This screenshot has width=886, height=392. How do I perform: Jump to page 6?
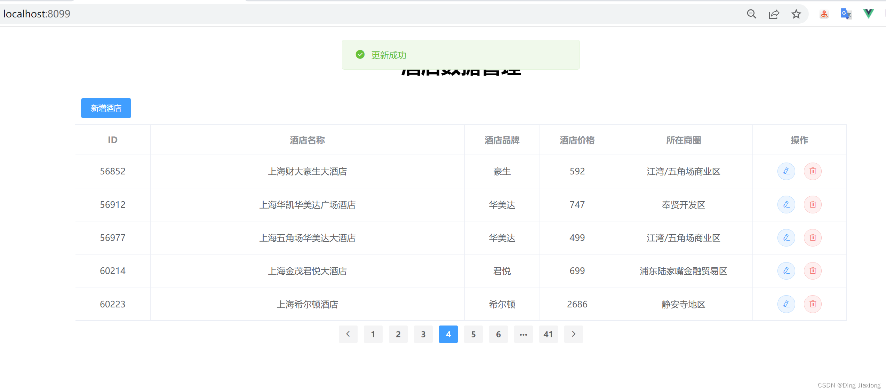click(498, 334)
